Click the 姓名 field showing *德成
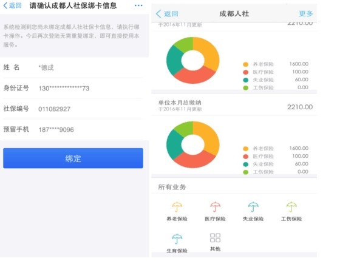The width and height of the screenshot is (337, 261). point(73,67)
